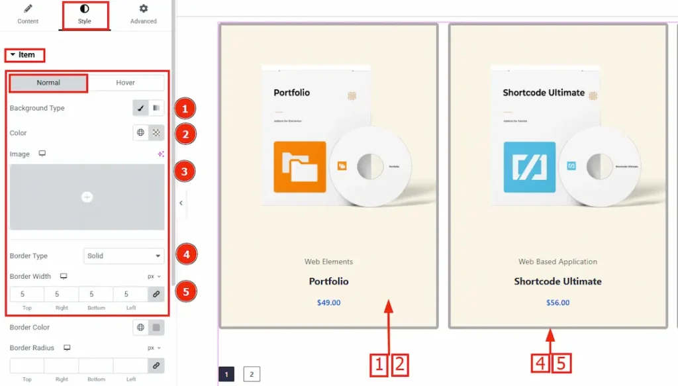Choose gradient background type icon

tap(156, 108)
